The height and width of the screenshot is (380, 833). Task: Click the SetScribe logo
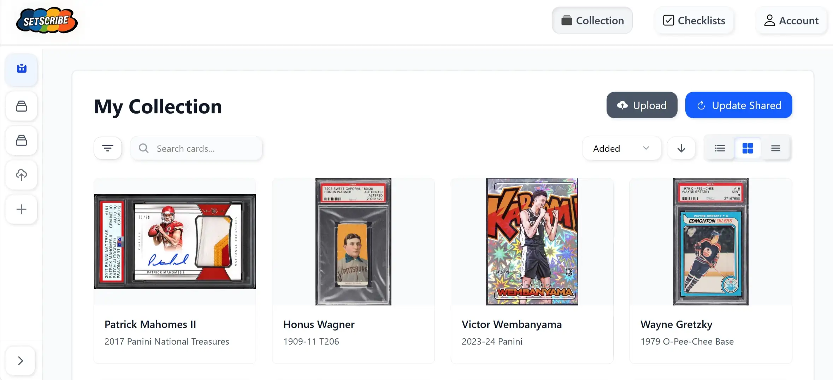point(47,21)
